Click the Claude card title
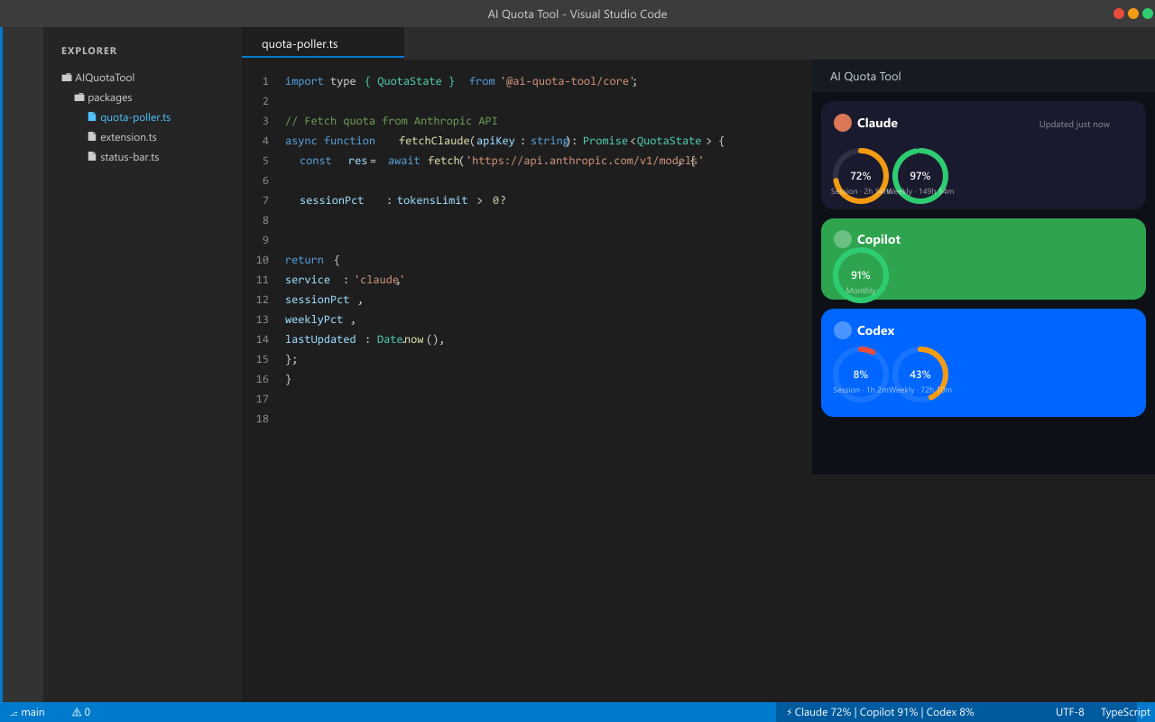This screenshot has height=722, width=1155. 877,123
